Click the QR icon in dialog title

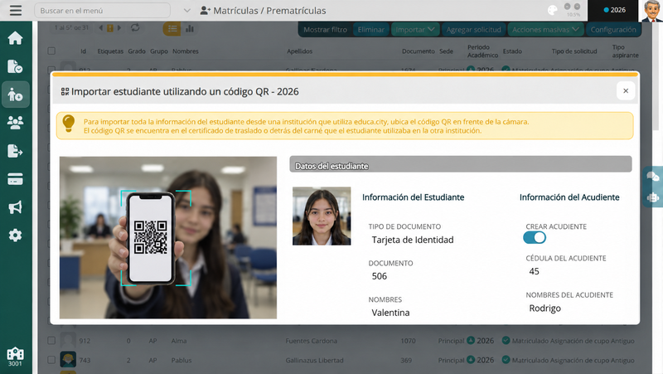tap(65, 91)
